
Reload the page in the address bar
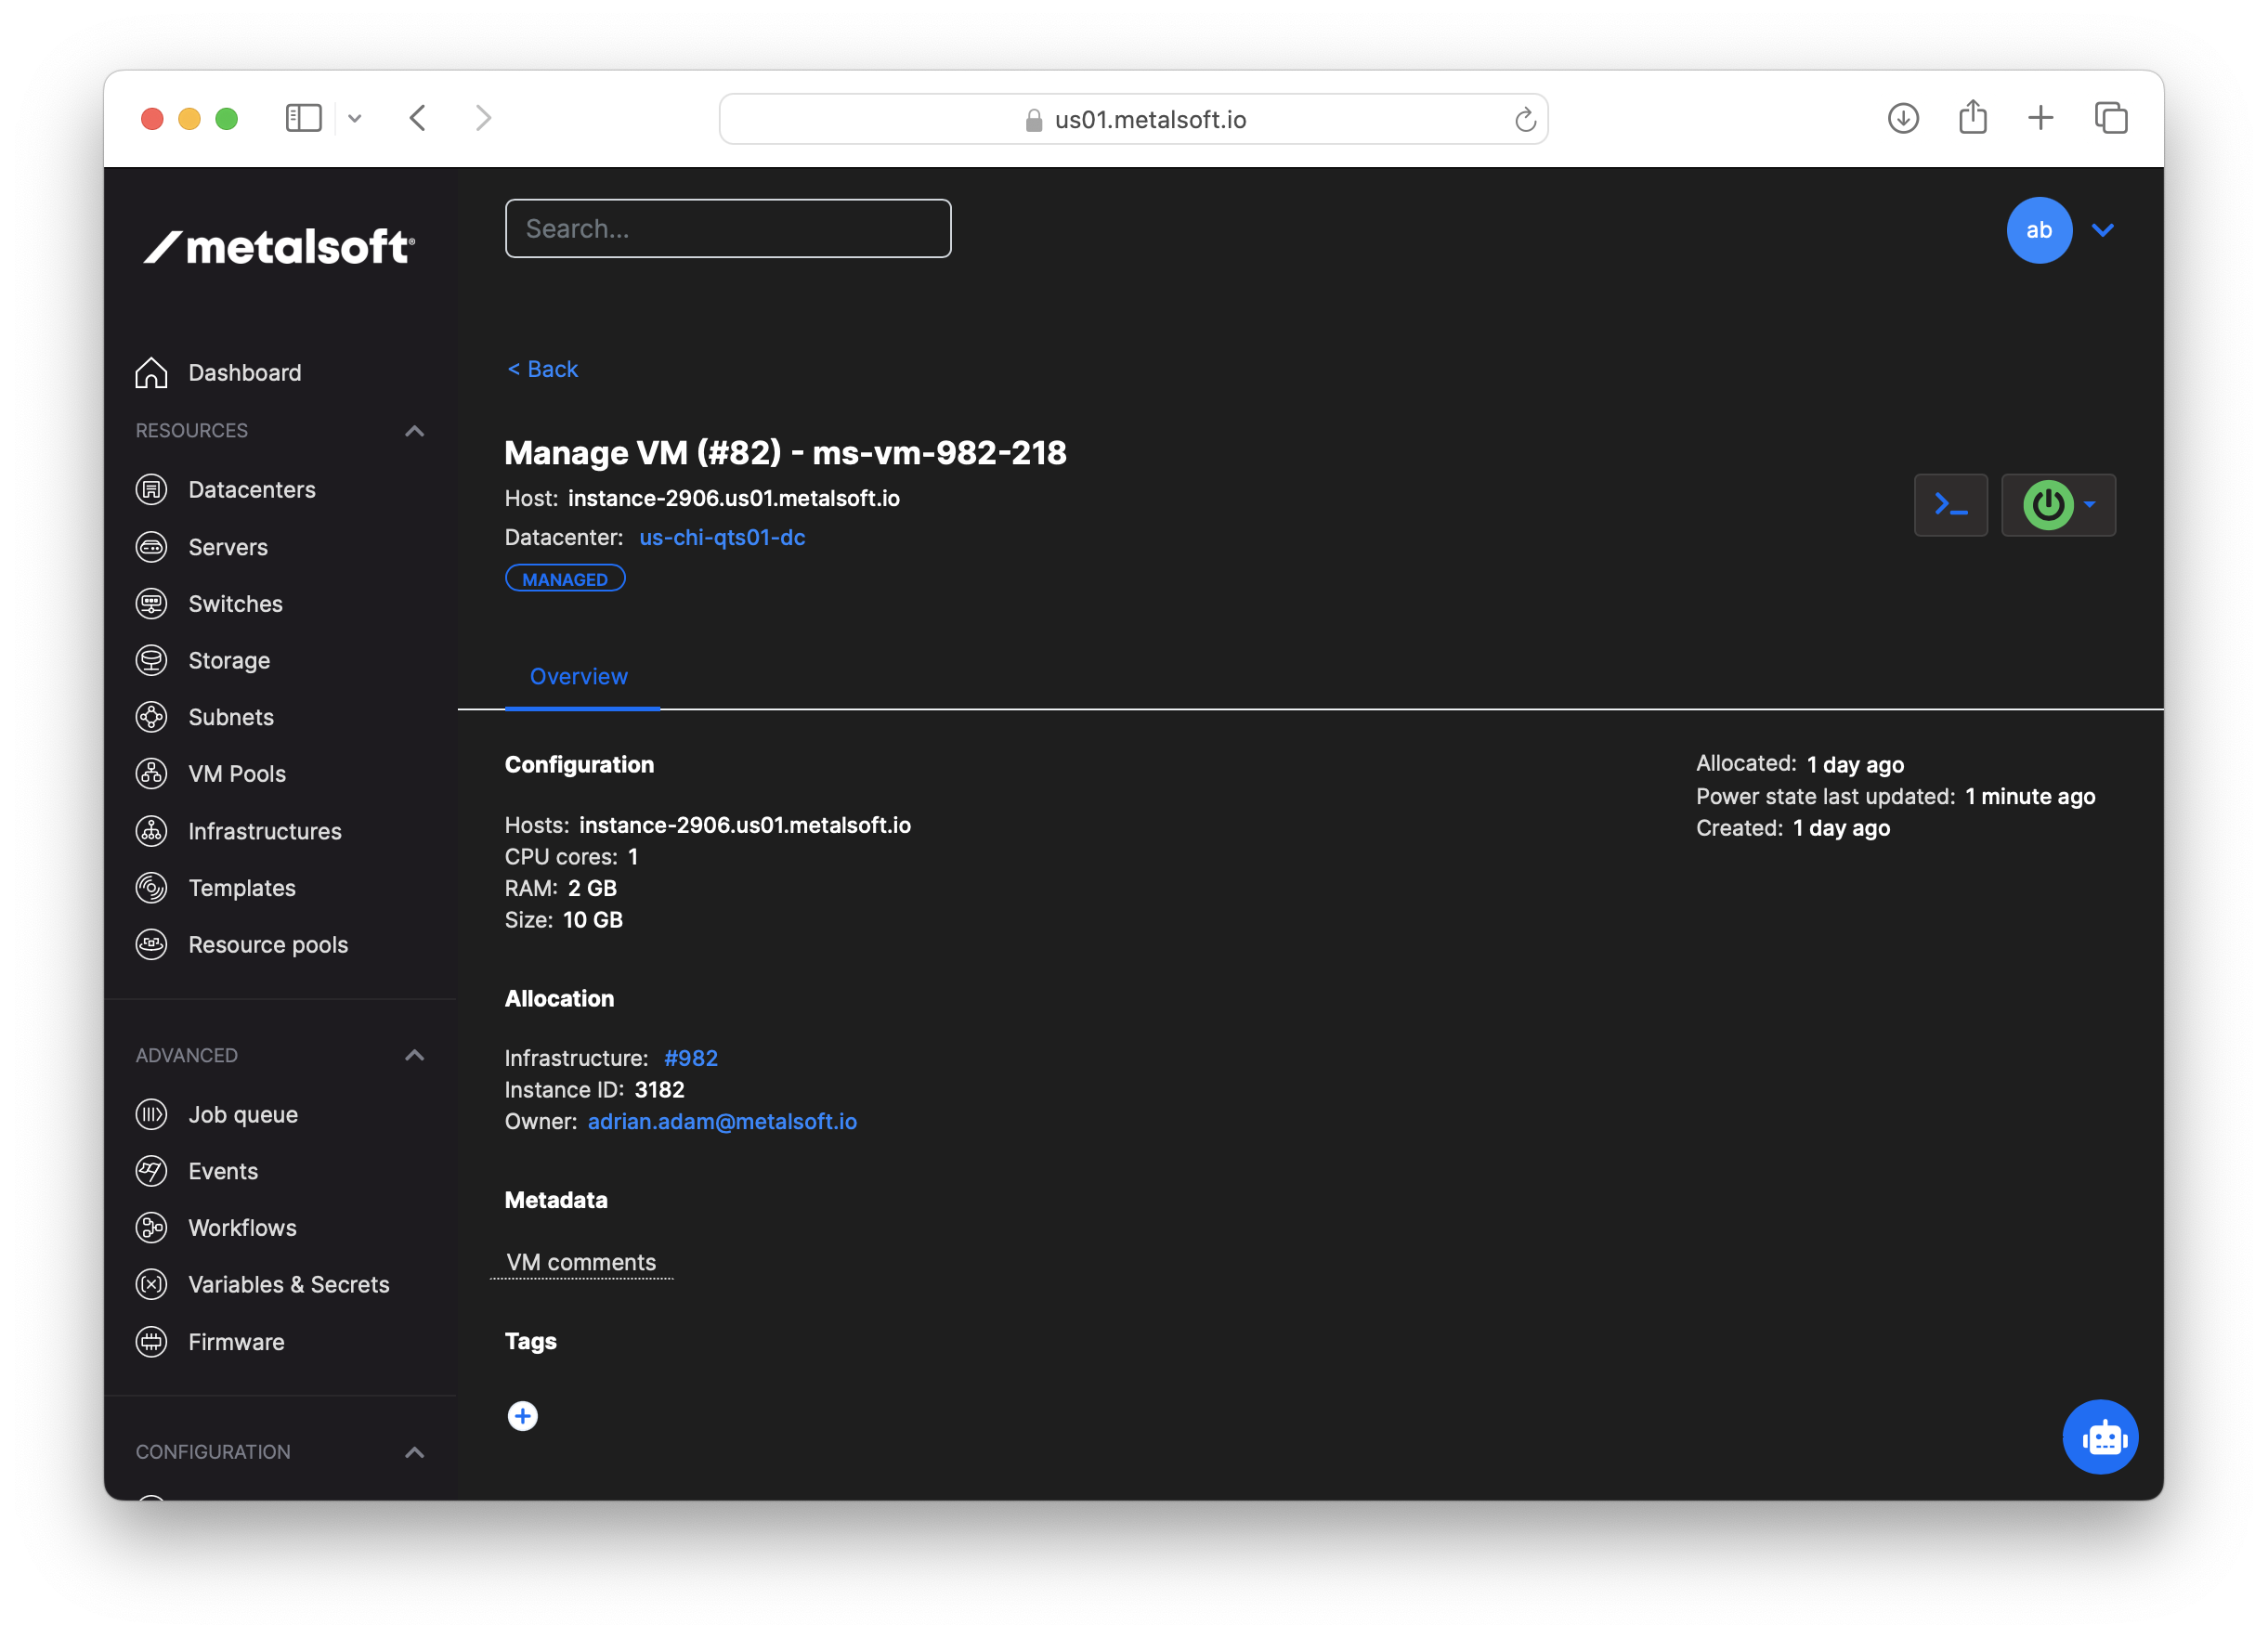pos(1525,120)
